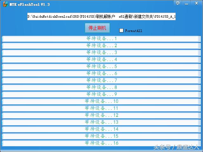
Task: Click the MTK eFlashTool V1.3 title text
Action: pos(29,4)
